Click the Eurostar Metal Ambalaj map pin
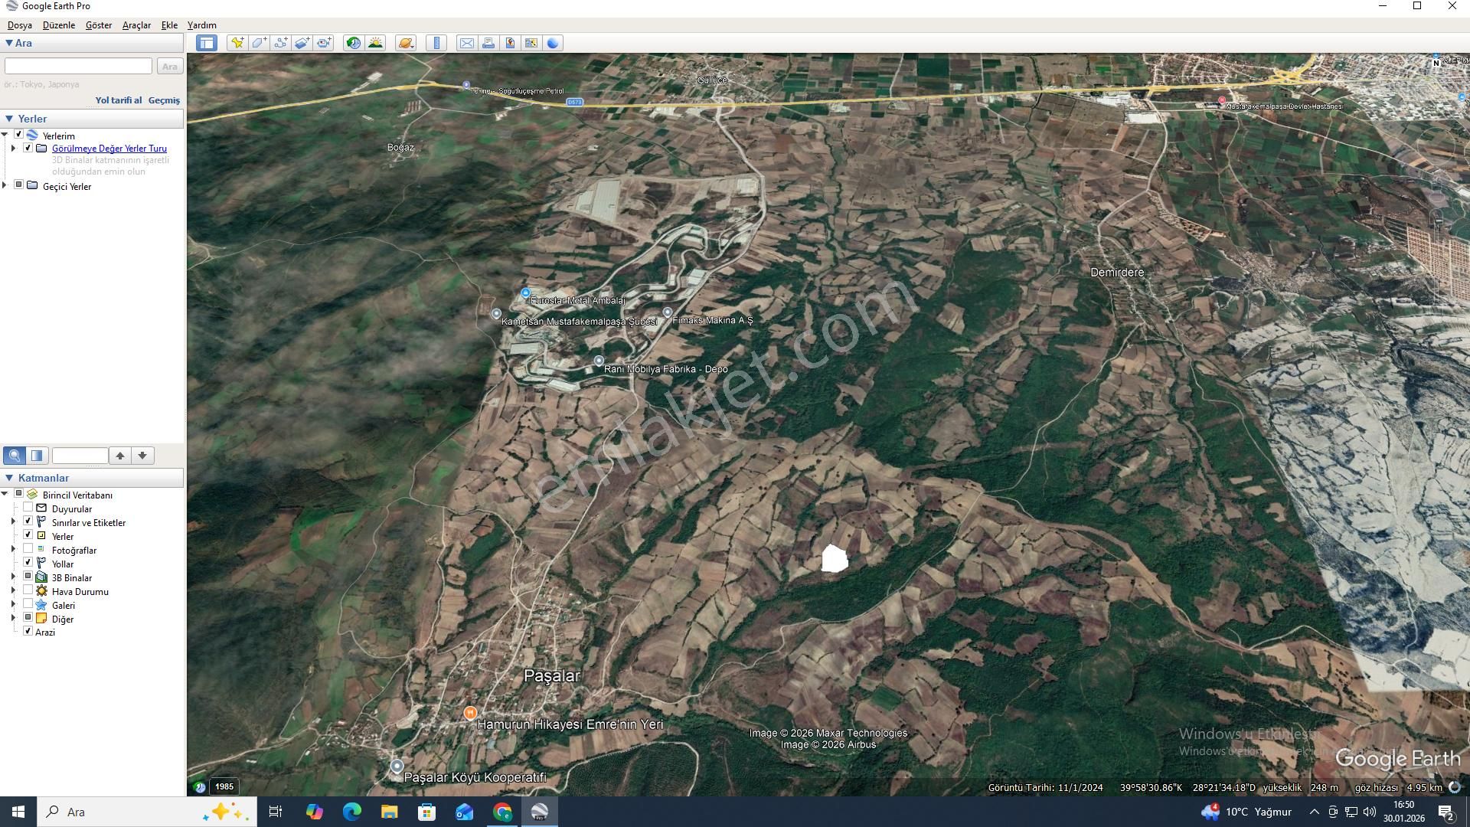 525,293
